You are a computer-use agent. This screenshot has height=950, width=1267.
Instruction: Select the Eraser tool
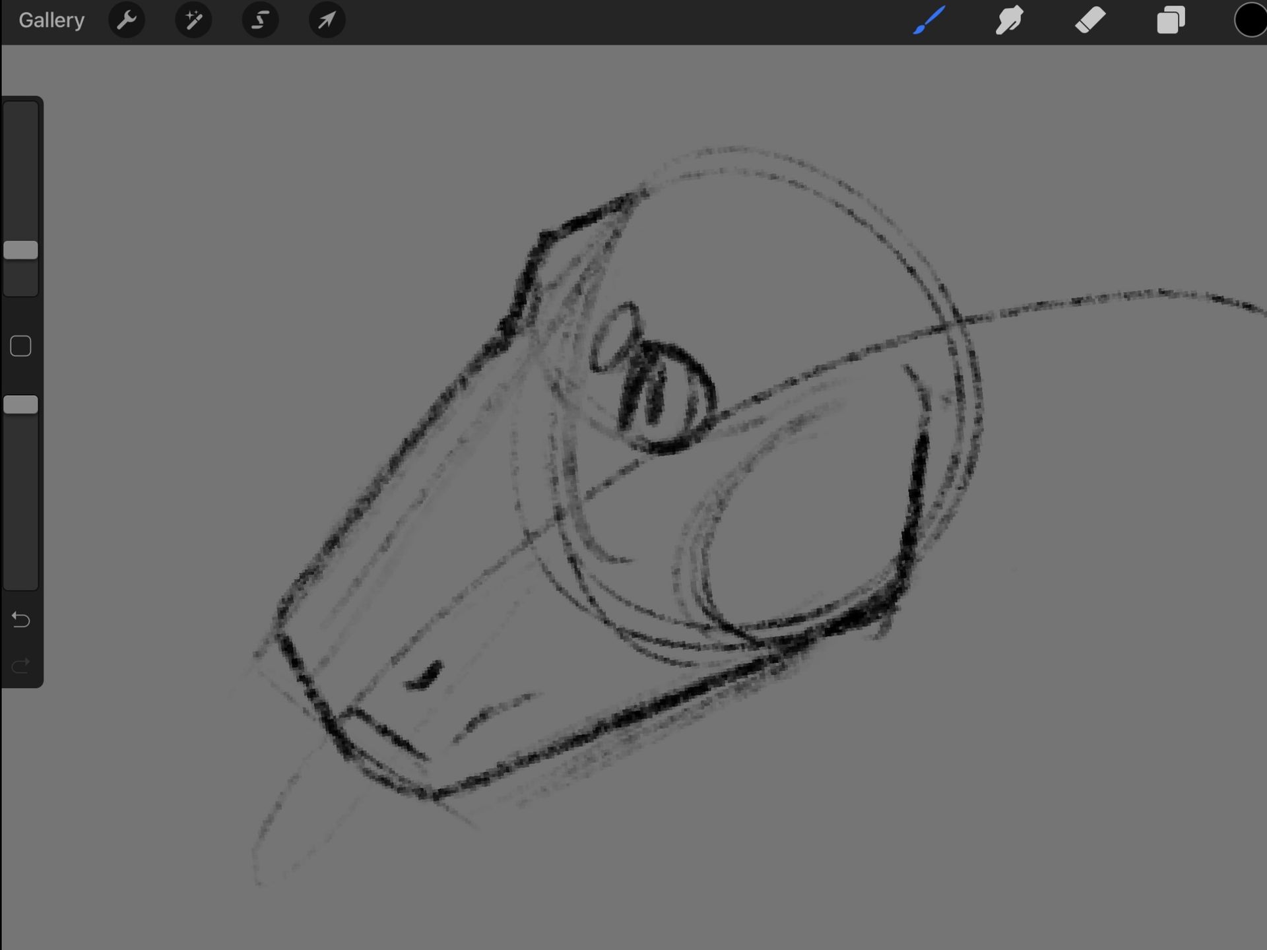pos(1090,20)
